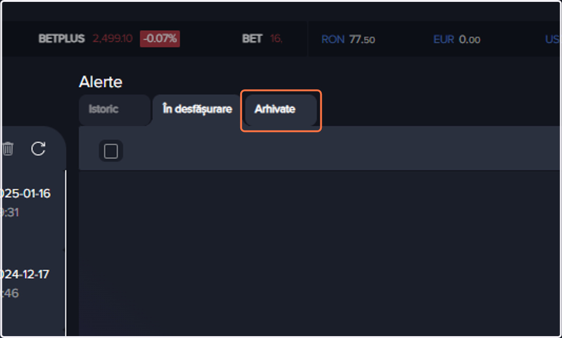
Task: Select the În desfășurare tab
Action: tap(197, 110)
